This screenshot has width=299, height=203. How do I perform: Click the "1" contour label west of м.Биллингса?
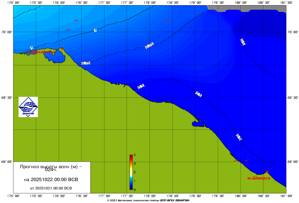[x=31, y=48]
